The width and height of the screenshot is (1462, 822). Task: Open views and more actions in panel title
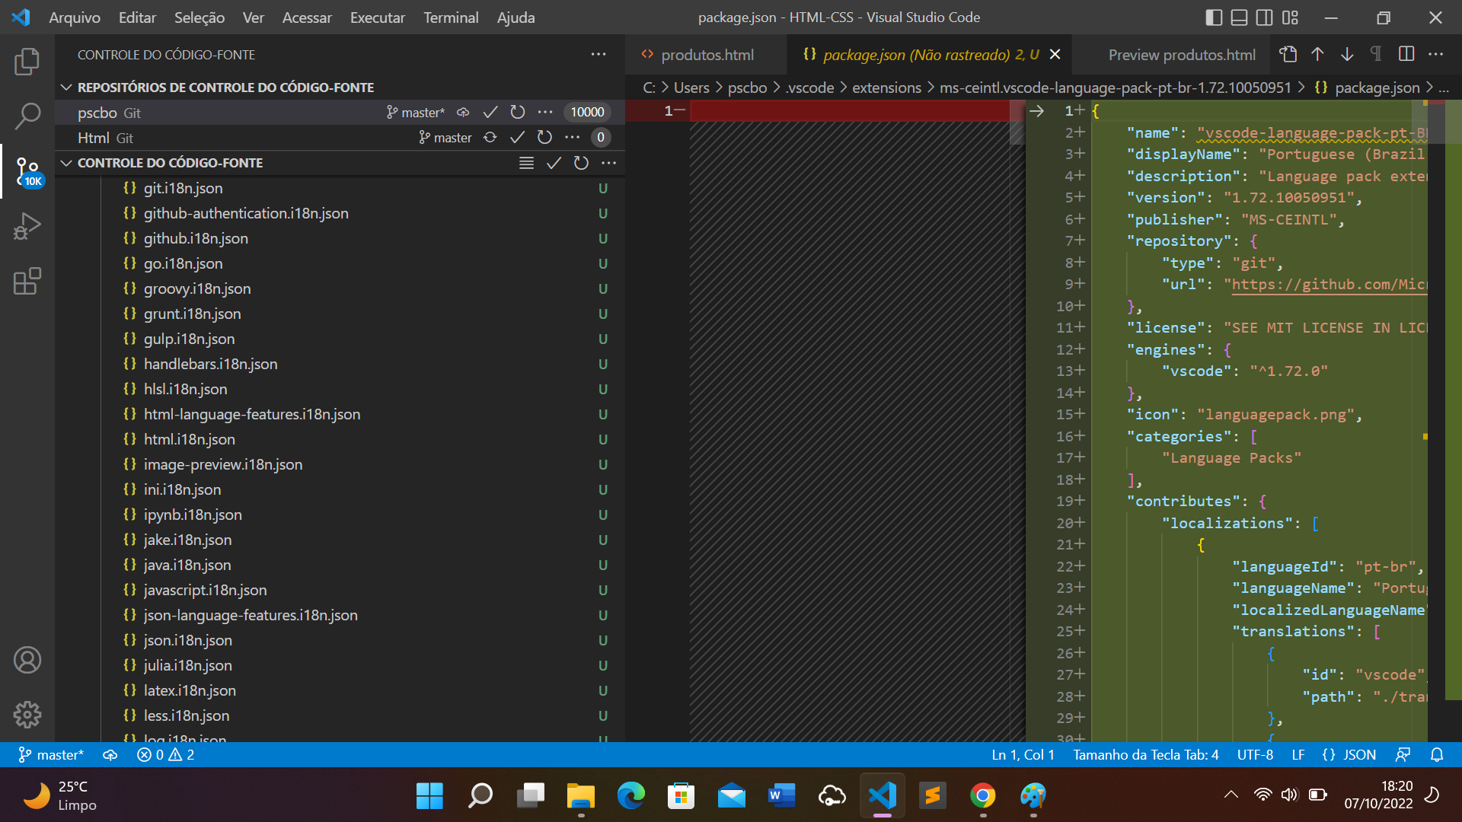tap(599, 54)
